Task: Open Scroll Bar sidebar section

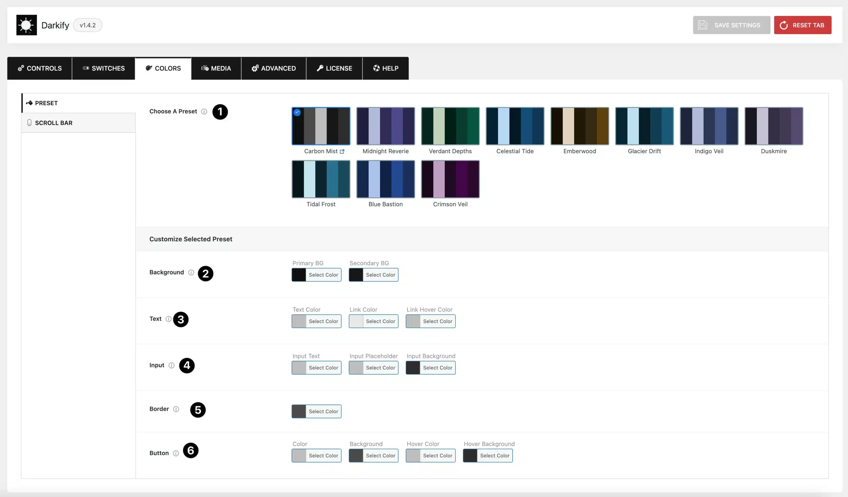Action: 79,123
